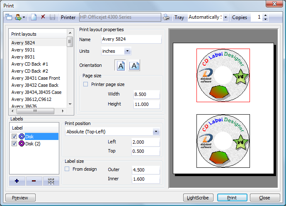Add a label with the plus button
The width and height of the screenshot is (286, 206).
pyautogui.click(x=17, y=181)
